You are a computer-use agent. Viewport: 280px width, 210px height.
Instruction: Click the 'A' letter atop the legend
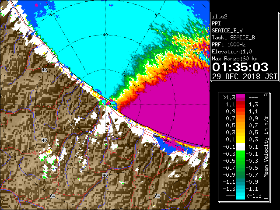[x=266, y=95]
